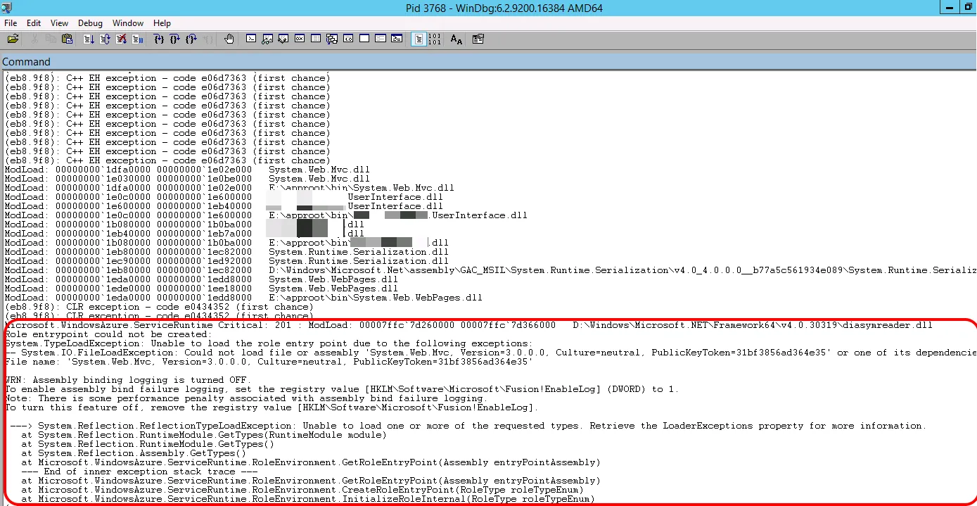Click 'at System.Reflection.Assembly.GetTypes()' line
Viewport: 977px width, 506px height.
click(x=134, y=453)
